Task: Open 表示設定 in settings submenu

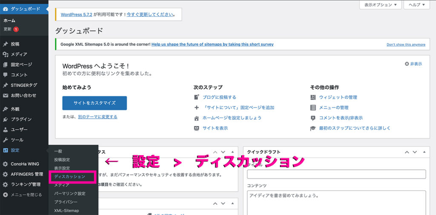Action: pyautogui.click(x=62, y=168)
